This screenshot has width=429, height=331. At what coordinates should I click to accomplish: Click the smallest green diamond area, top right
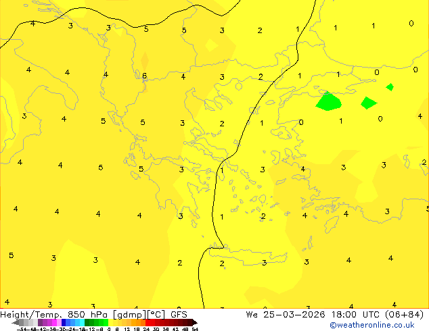[x=390, y=87]
